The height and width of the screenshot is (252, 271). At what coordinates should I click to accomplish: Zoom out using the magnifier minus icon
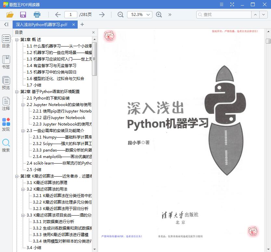tap(120, 15)
